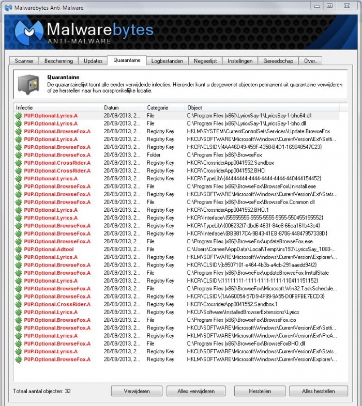Click bug icon of Update BrowseFox service row

(x=19, y=131)
